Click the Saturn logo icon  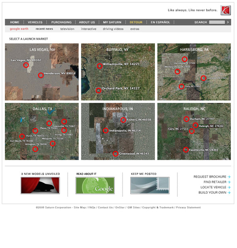pos(226,10)
